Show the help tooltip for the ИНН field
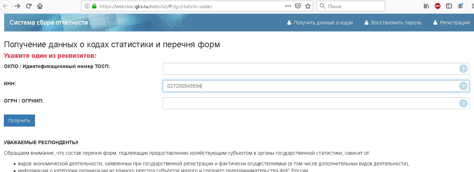This screenshot has width=474, height=172. point(463,86)
